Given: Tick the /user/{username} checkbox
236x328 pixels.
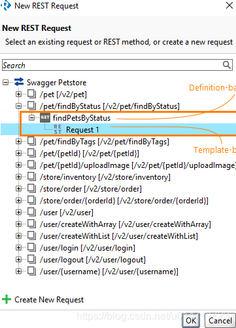Looking at the screenshot, I should (32, 271).
